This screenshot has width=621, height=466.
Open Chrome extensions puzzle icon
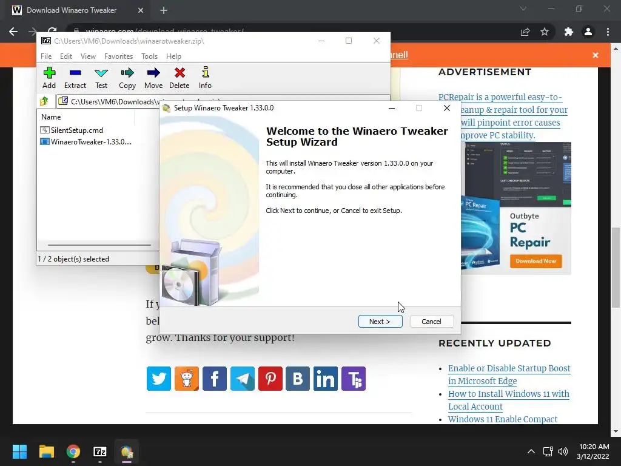pos(569,32)
